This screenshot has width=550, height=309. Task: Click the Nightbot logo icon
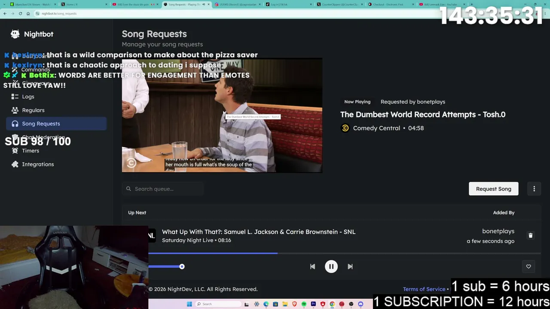click(15, 34)
